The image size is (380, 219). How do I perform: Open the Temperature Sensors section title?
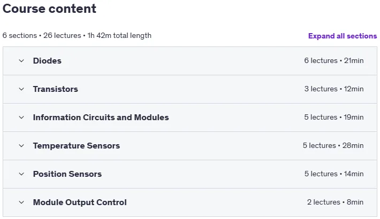click(77, 146)
